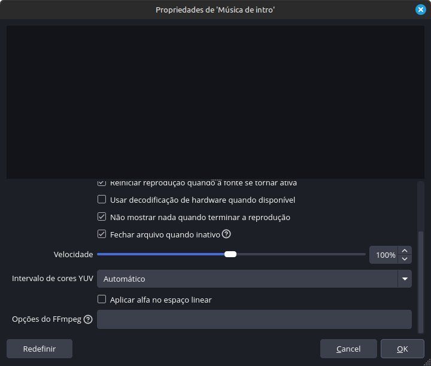Click the help icon next to 'Opções do FFmpeg'

(x=88, y=319)
